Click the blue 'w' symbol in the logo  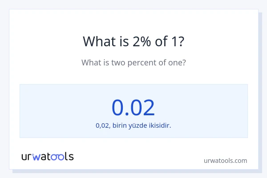pos(36,157)
